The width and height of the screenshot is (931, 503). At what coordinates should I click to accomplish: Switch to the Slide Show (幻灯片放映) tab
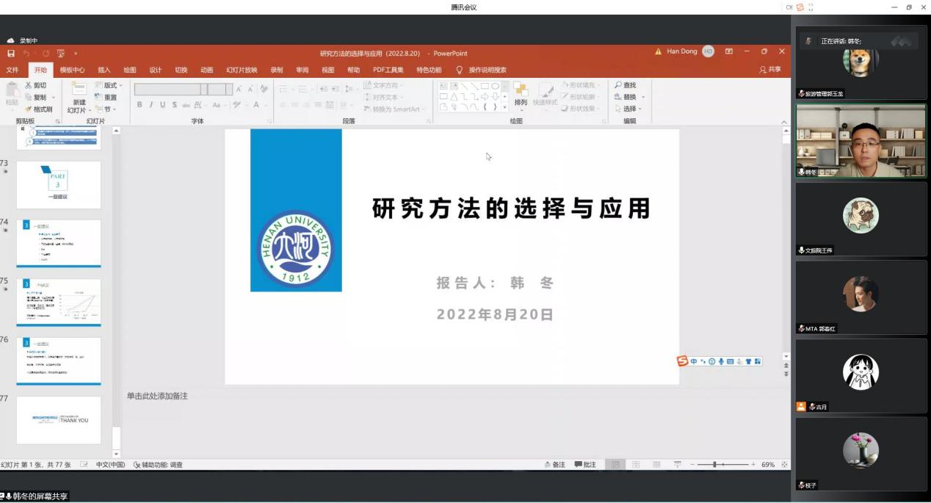[x=242, y=70]
